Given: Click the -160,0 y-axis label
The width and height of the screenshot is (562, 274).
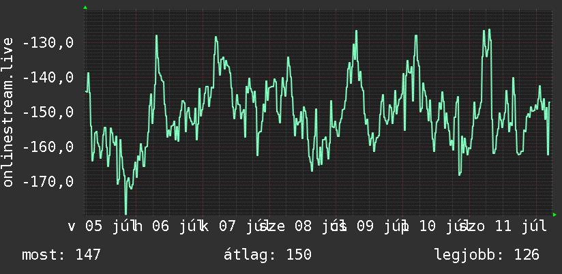Looking at the screenshot, I should tap(48, 147).
